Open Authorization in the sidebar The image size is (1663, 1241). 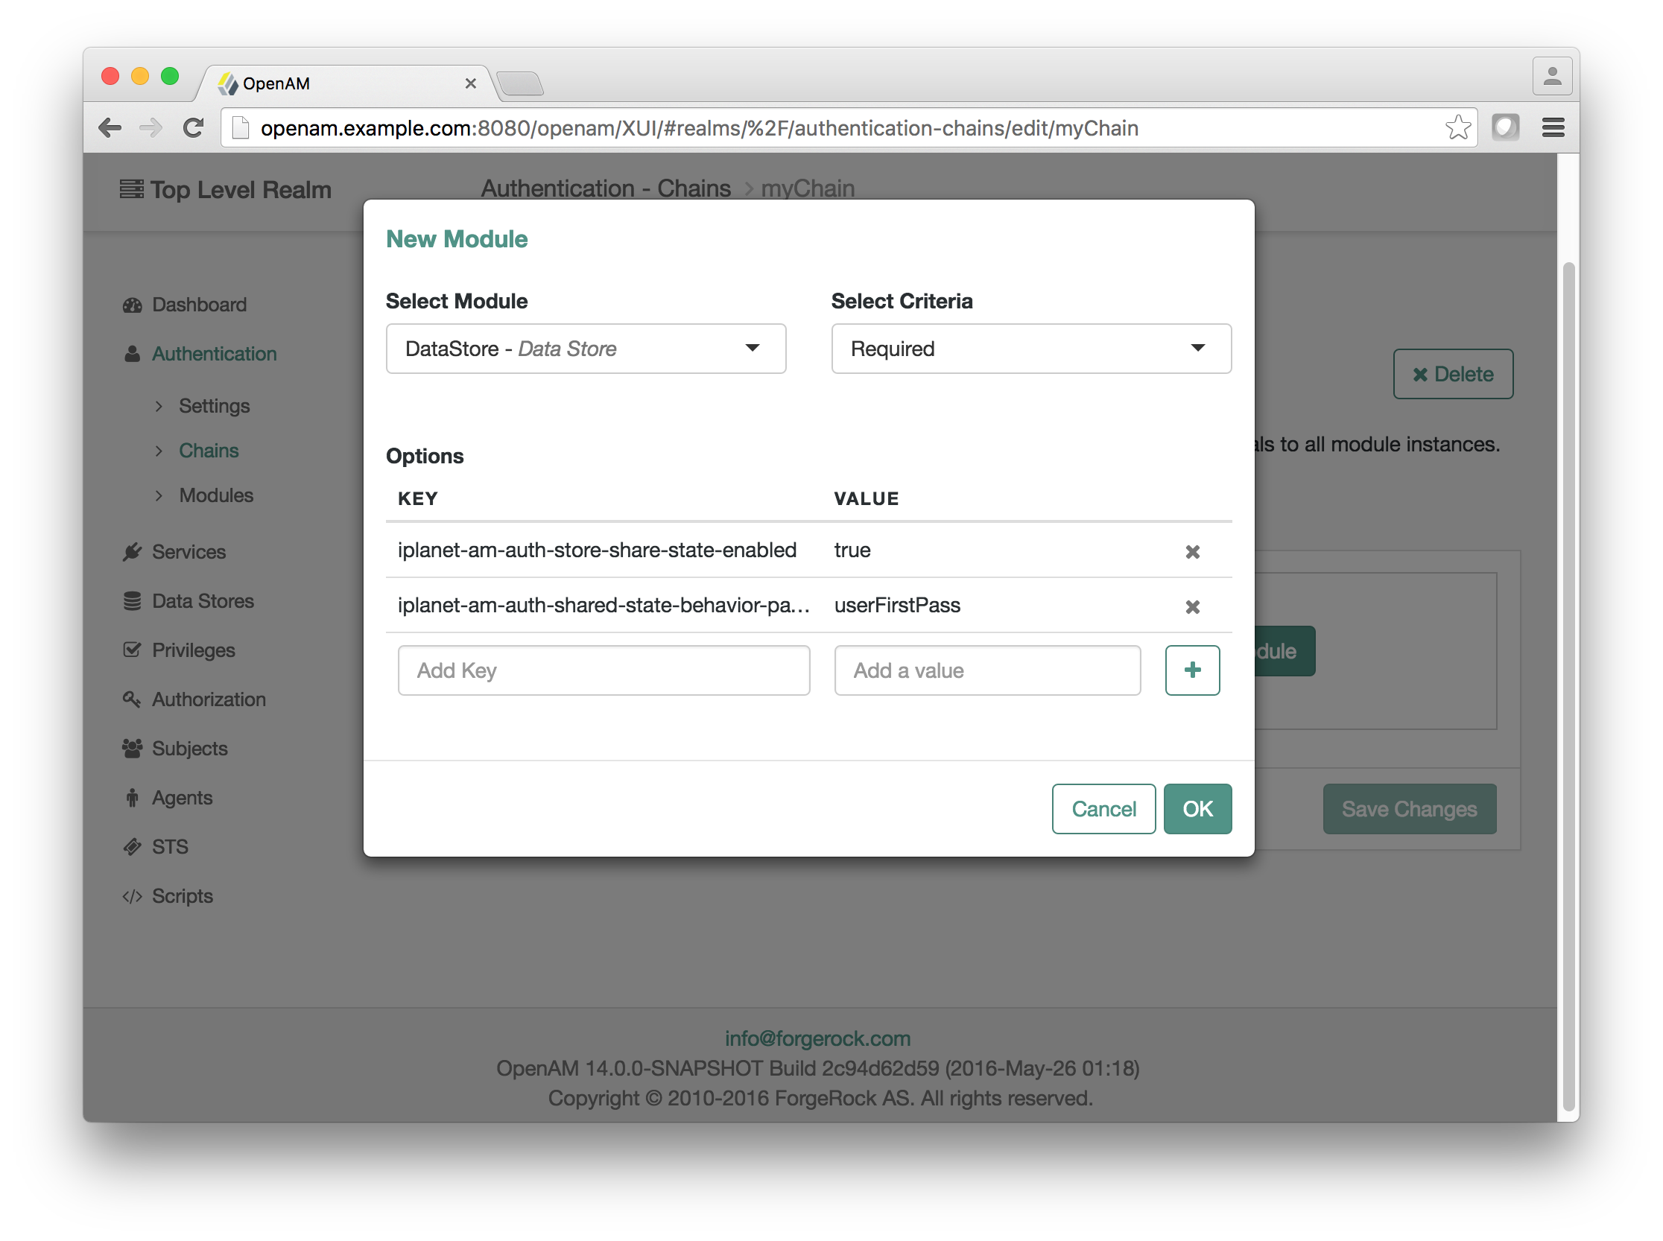(209, 699)
